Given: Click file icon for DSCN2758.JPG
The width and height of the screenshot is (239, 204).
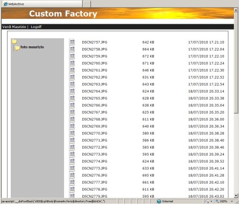Looking at the screenshot, I should pyautogui.click(x=72, y=49).
